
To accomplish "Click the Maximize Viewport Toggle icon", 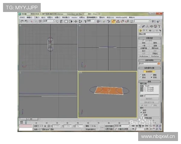I will 160,129.
